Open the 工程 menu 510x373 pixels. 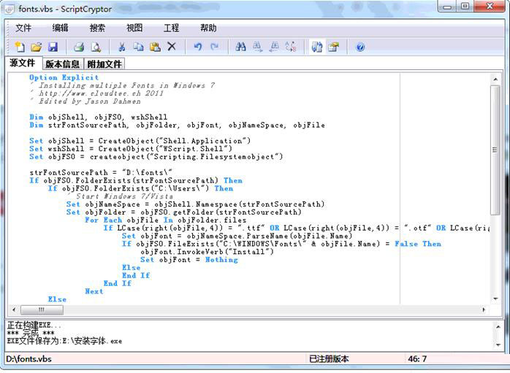click(x=171, y=28)
